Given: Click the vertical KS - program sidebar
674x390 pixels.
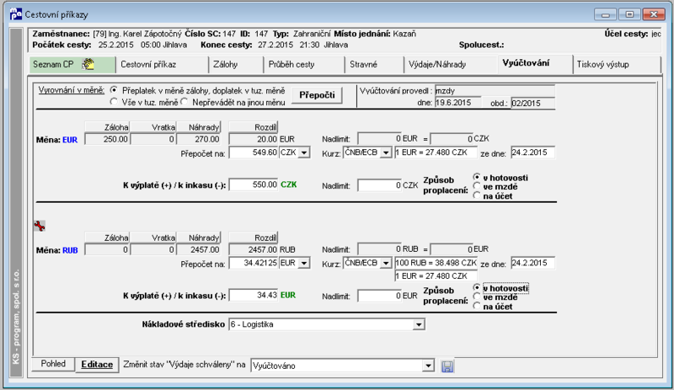Looking at the screenshot, I should [x=16, y=203].
